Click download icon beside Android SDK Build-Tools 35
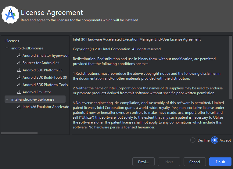The width and height of the screenshot is (233, 169). pyautogui.click(x=19, y=77)
